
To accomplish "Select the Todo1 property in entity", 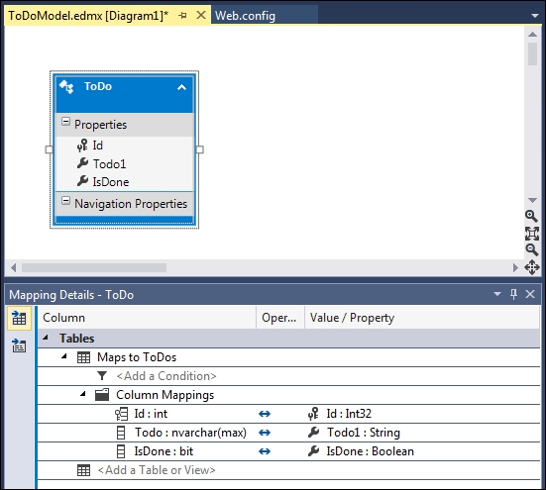I will click(x=109, y=163).
